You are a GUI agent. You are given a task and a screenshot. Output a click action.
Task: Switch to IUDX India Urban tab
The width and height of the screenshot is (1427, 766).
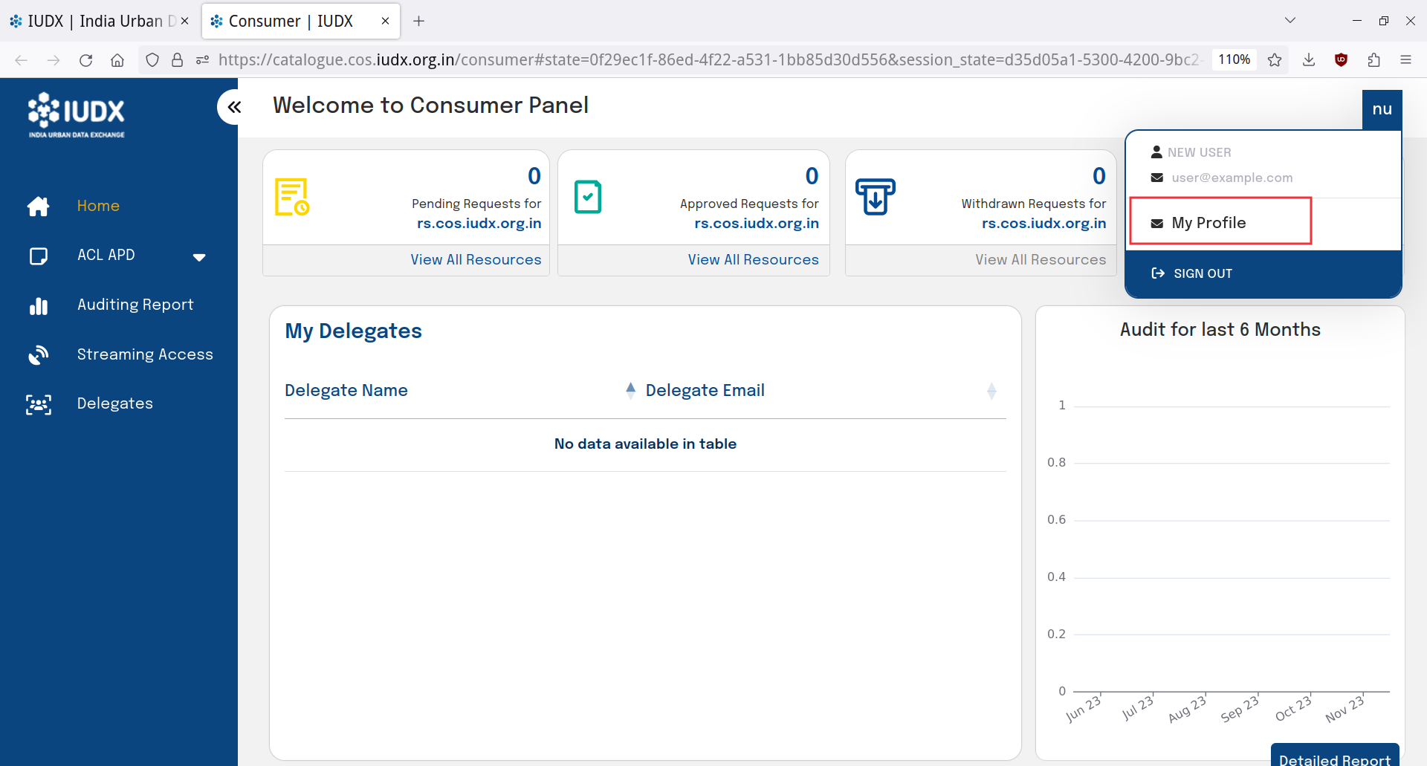coord(97,21)
